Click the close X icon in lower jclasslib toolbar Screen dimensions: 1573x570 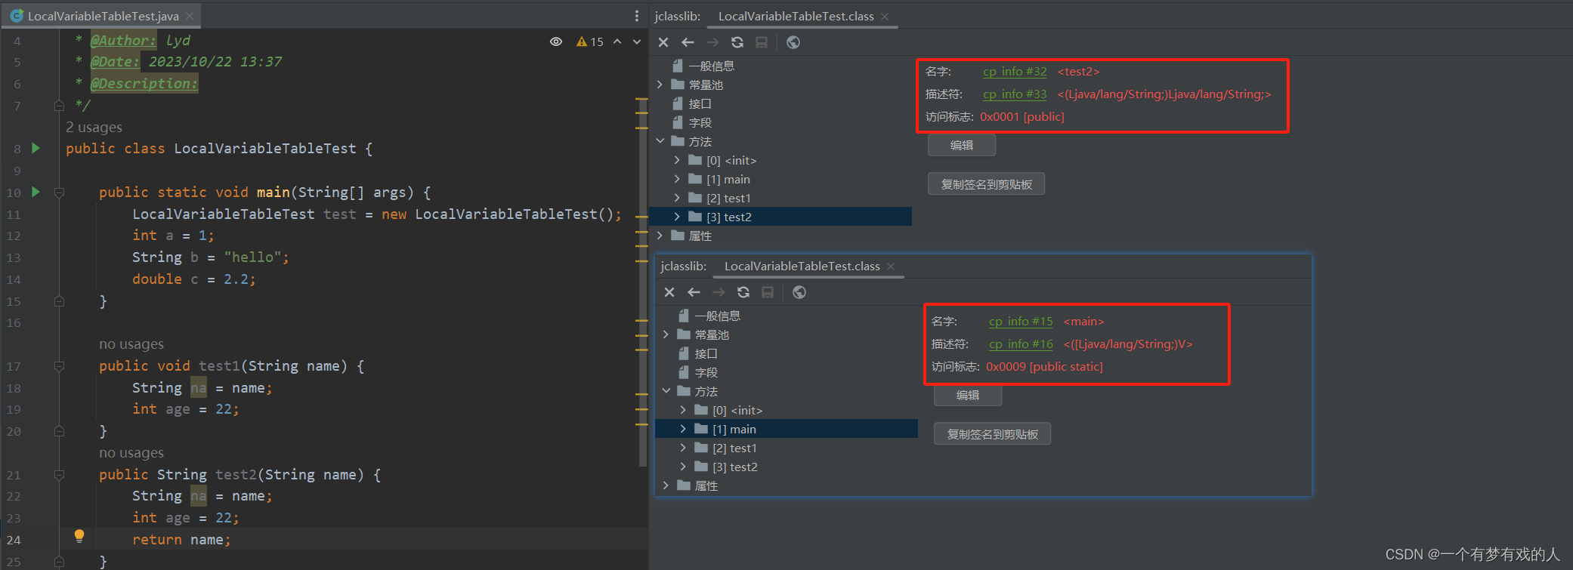(669, 292)
